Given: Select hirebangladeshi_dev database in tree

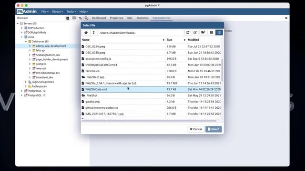Looking at the screenshot, I should (x=48, y=55).
